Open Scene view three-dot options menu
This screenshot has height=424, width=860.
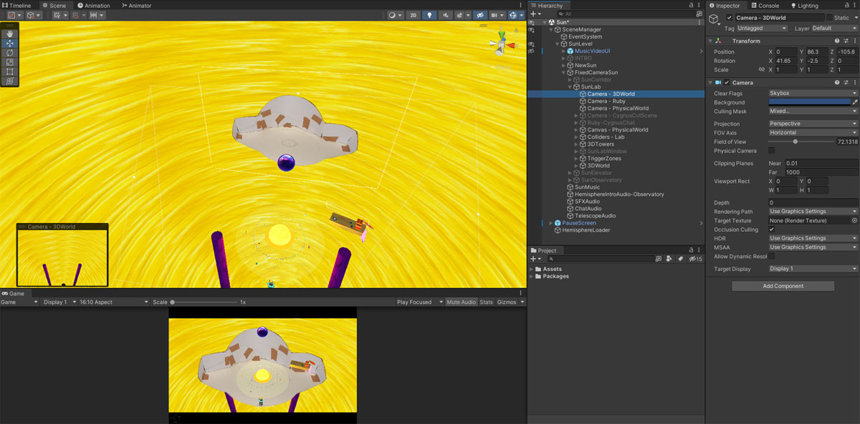[x=521, y=5]
